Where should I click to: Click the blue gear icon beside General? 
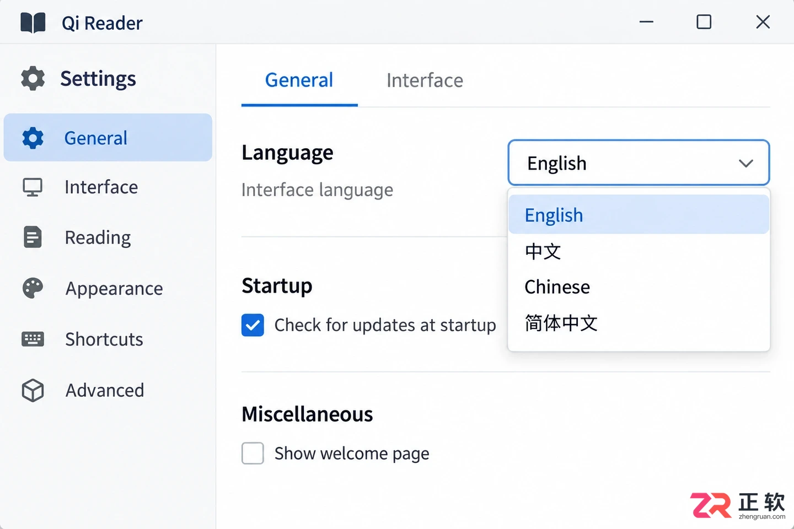33,138
